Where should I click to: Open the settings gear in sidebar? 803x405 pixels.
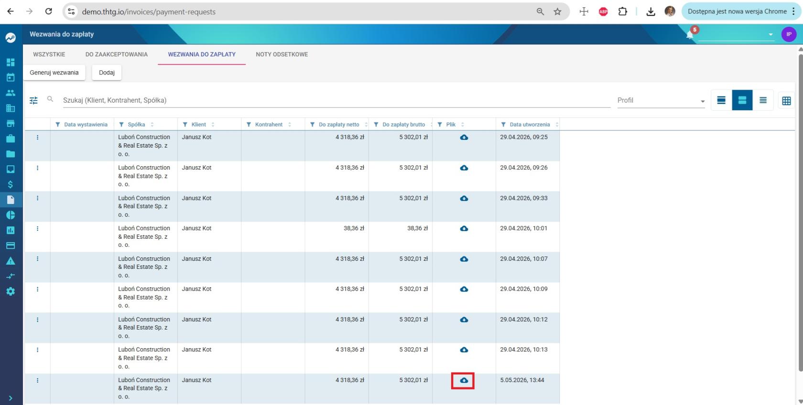[11, 291]
